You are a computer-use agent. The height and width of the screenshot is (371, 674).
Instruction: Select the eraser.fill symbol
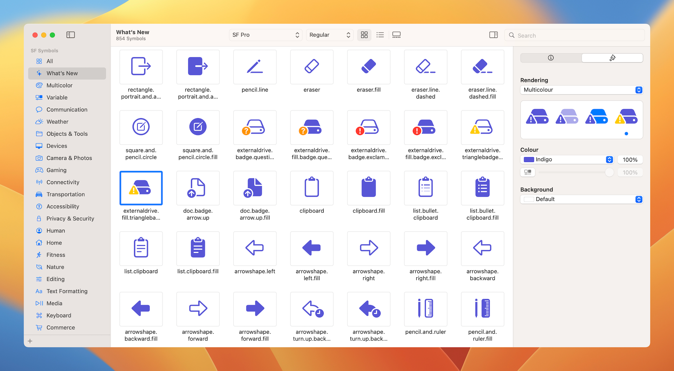click(x=368, y=67)
